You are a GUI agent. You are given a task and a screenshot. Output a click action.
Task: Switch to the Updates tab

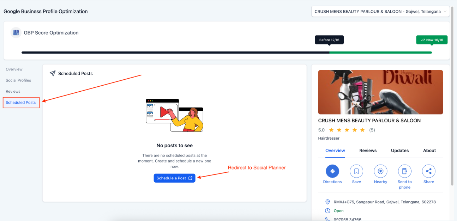click(x=400, y=151)
